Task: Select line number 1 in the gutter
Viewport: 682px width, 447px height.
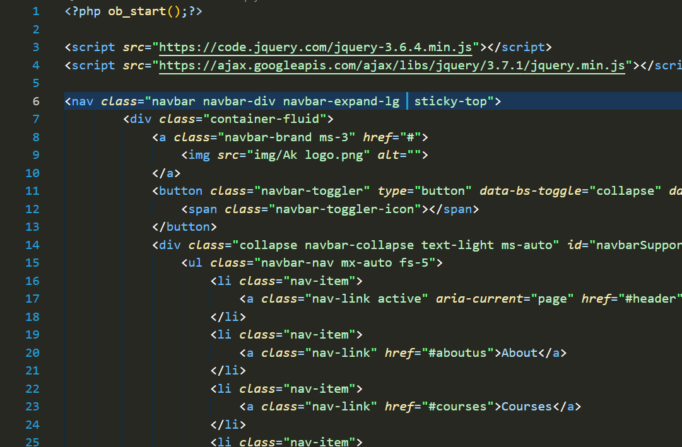Action: tap(35, 11)
